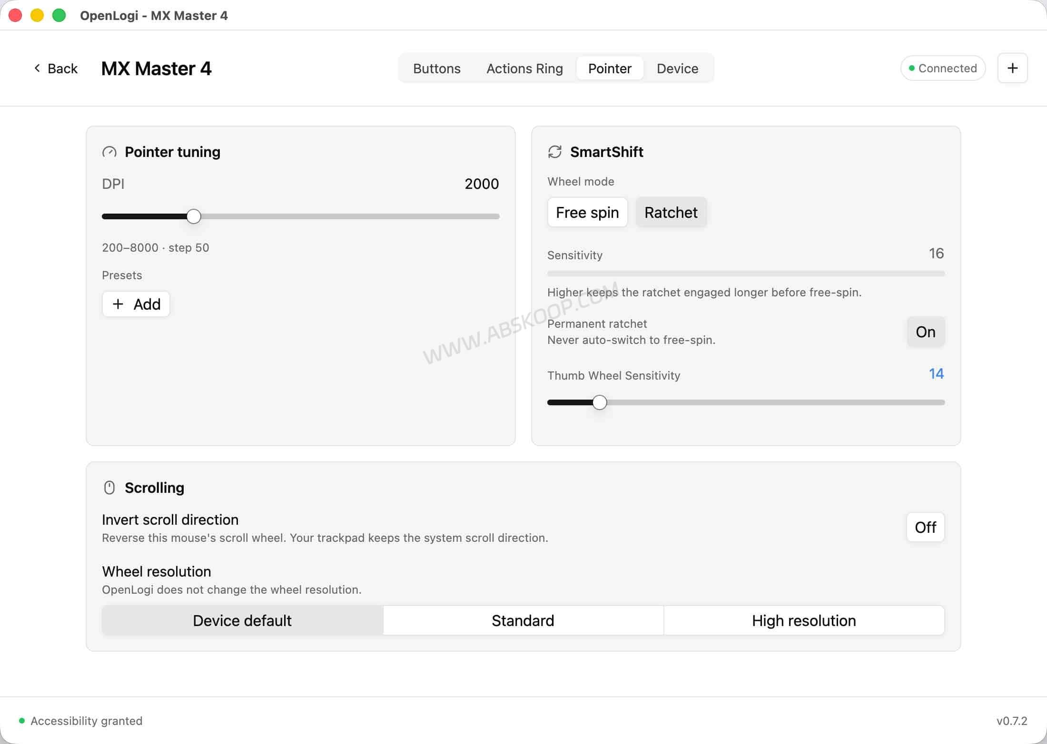Viewport: 1047px width, 744px height.
Task: Select Free spin wheel mode
Action: 587,212
